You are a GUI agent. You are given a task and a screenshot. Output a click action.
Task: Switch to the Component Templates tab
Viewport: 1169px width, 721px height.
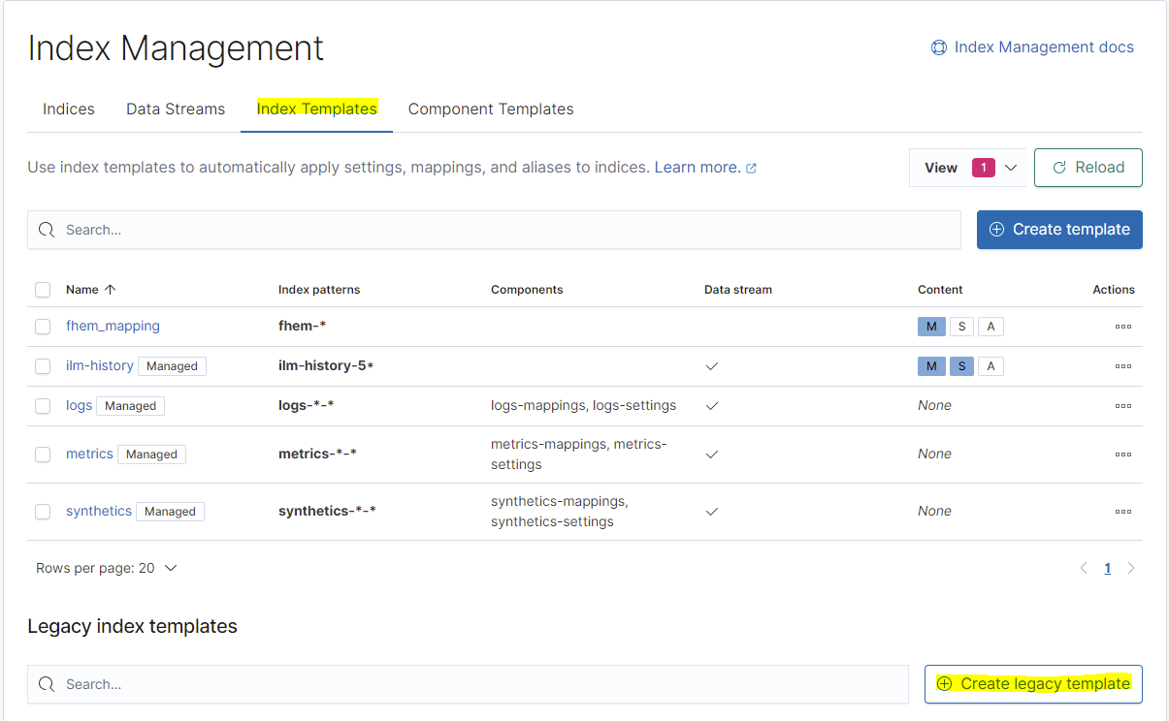click(x=490, y=110)
